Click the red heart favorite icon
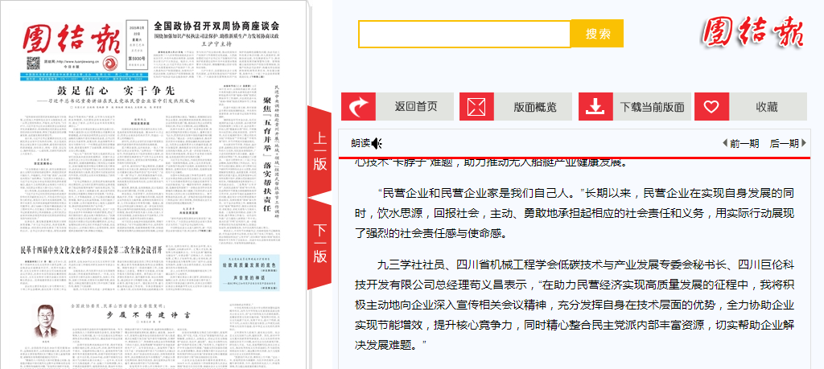Viewport: 824px width, 369px height. (x=711, y=107)
